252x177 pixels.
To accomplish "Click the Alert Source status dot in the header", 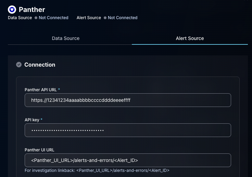I will coord(105,18).
